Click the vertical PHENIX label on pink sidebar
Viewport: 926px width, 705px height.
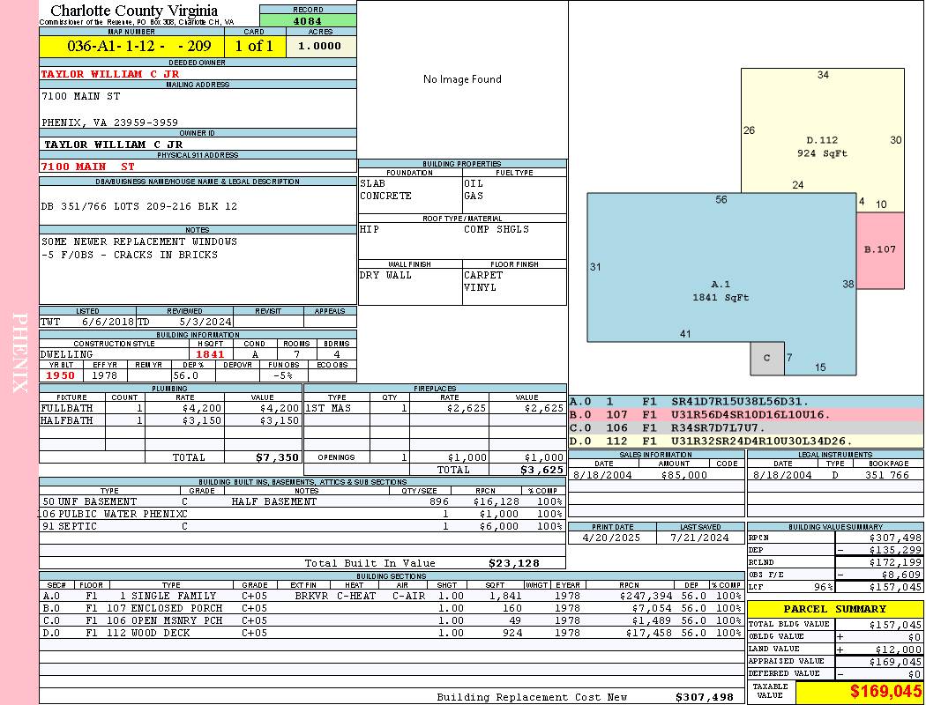[19, 352]
